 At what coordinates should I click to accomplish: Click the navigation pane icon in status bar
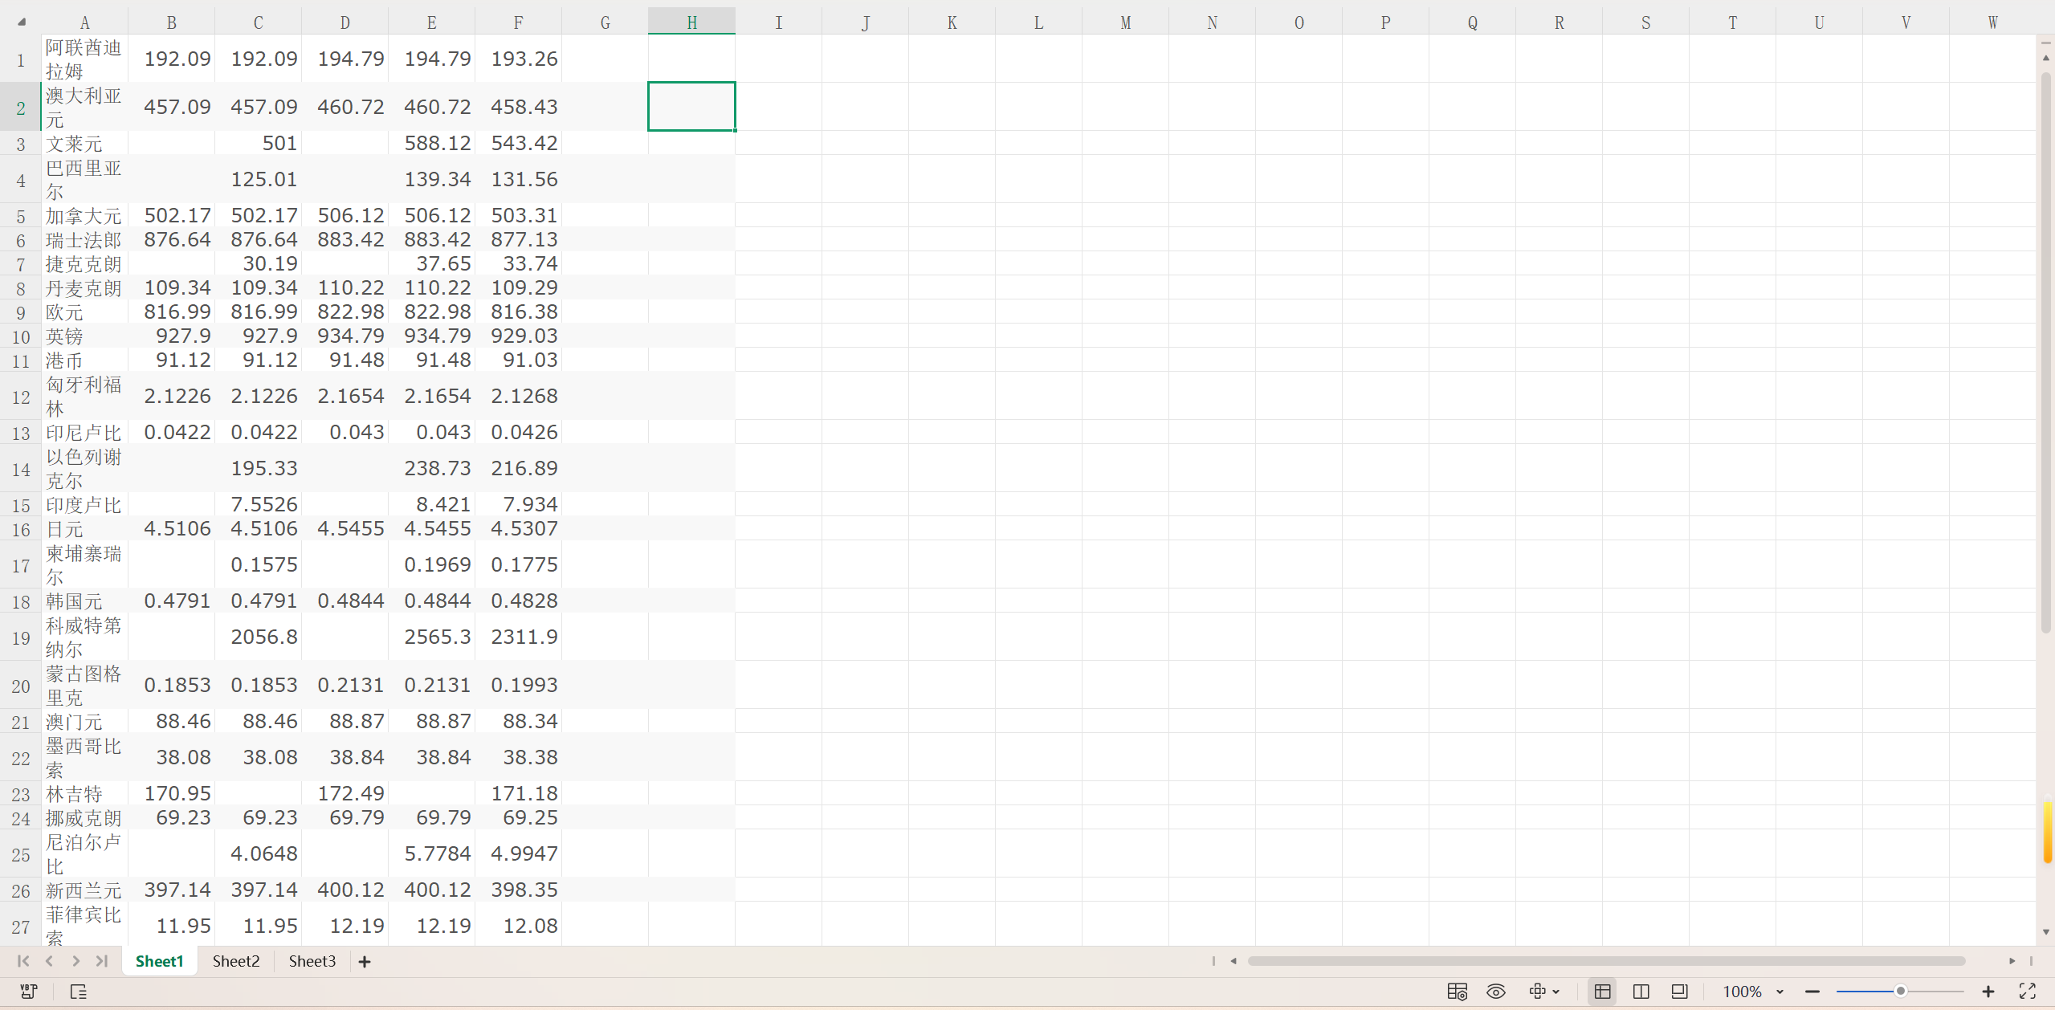click(x=78, y=992)
